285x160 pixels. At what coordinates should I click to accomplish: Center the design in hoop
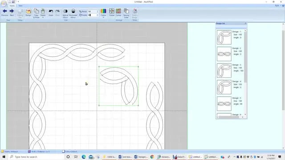(x=112, y=12)
